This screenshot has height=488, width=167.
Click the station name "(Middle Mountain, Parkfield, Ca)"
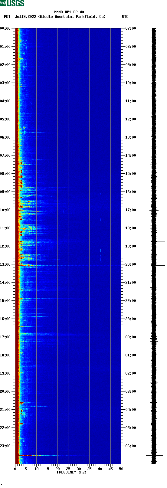[72, 17]
